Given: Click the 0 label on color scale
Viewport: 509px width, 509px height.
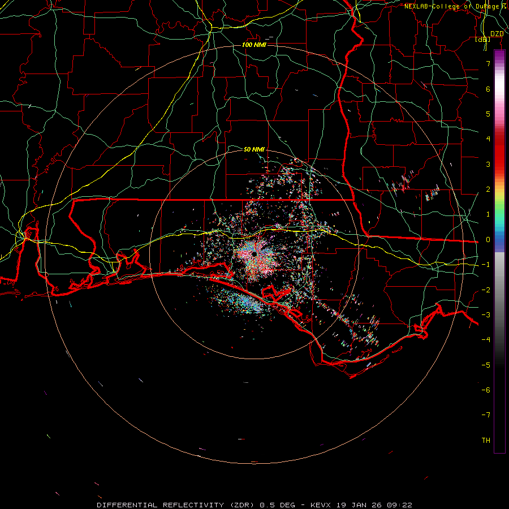Looking at the screenshot, I should pyautogui.click(x=488, y=240).
